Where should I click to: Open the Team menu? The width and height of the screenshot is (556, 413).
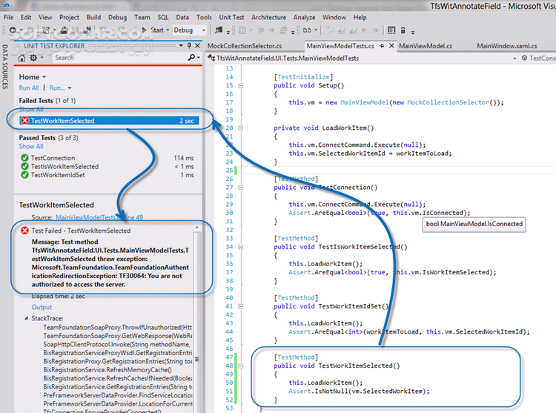[142, 17]
